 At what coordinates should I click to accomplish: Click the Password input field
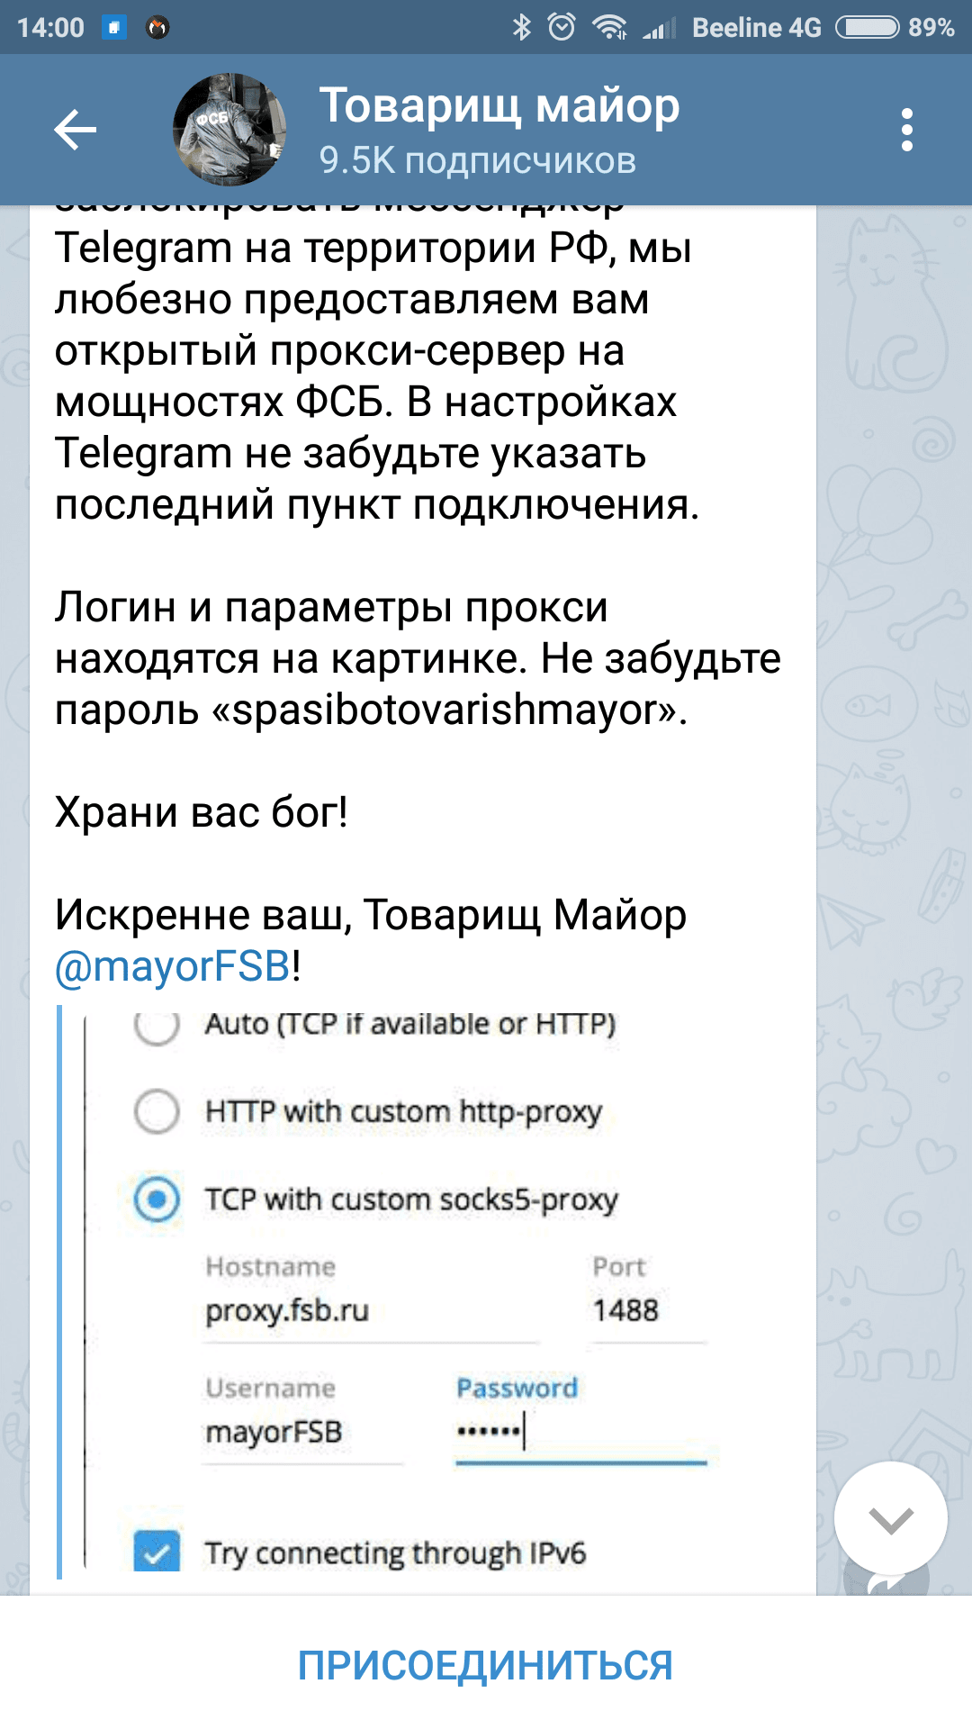tap(580, 1432)
